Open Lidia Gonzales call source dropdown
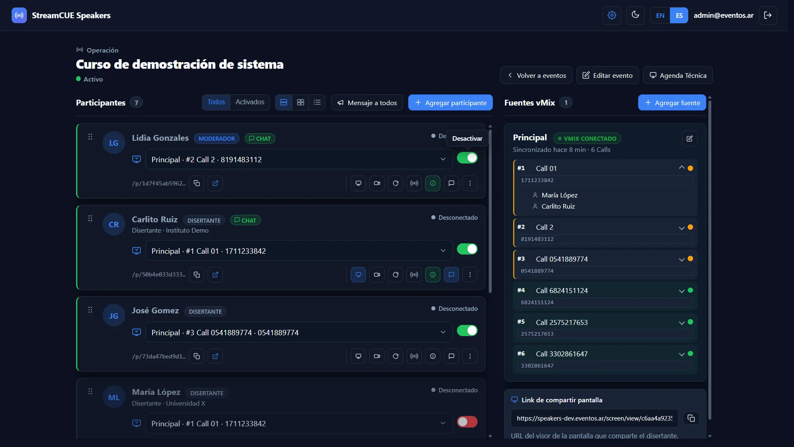The image size is (794, 447). tap(299, 159)
